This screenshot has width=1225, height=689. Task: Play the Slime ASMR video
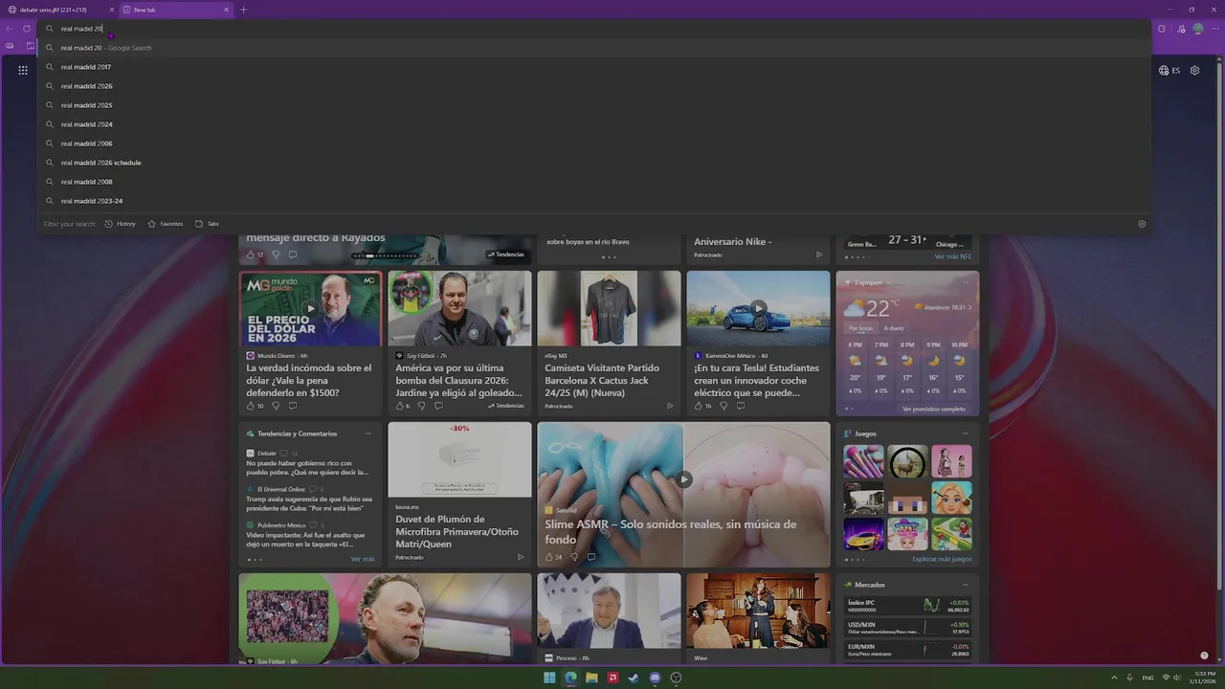pyautogui.click(x=683, y=479)
